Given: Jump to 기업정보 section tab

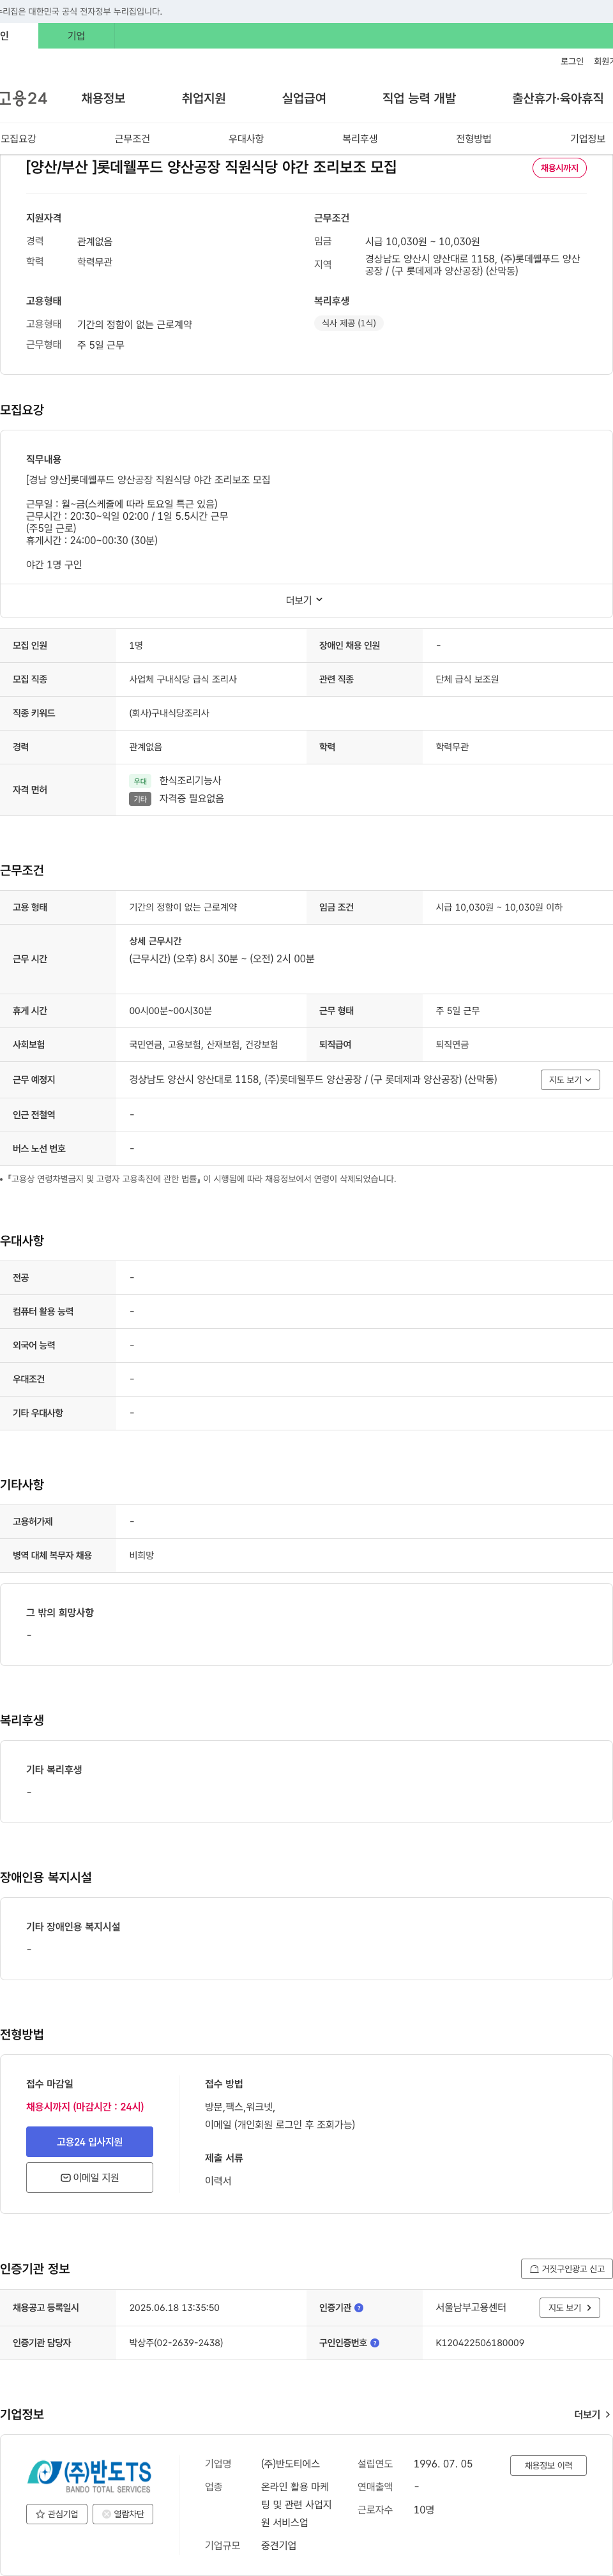Looking at the screenshot, I should (x=588, y=139).
